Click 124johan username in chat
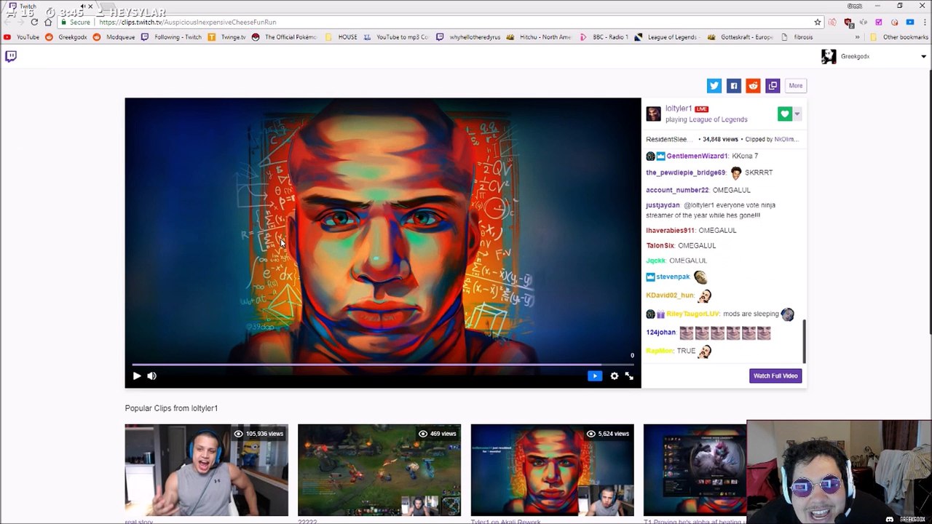Image resolution: width=932 pixels, height=524 pixels. (x=660, y=333)
